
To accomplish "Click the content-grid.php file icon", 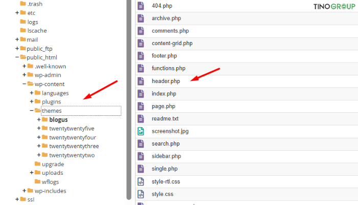I will pos(141,43).
